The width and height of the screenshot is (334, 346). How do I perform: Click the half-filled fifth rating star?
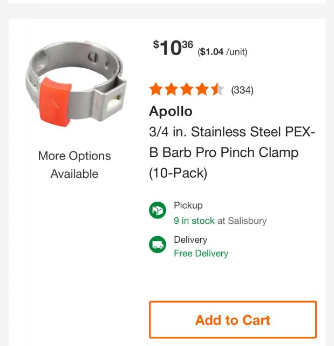(x=217, y=89)
